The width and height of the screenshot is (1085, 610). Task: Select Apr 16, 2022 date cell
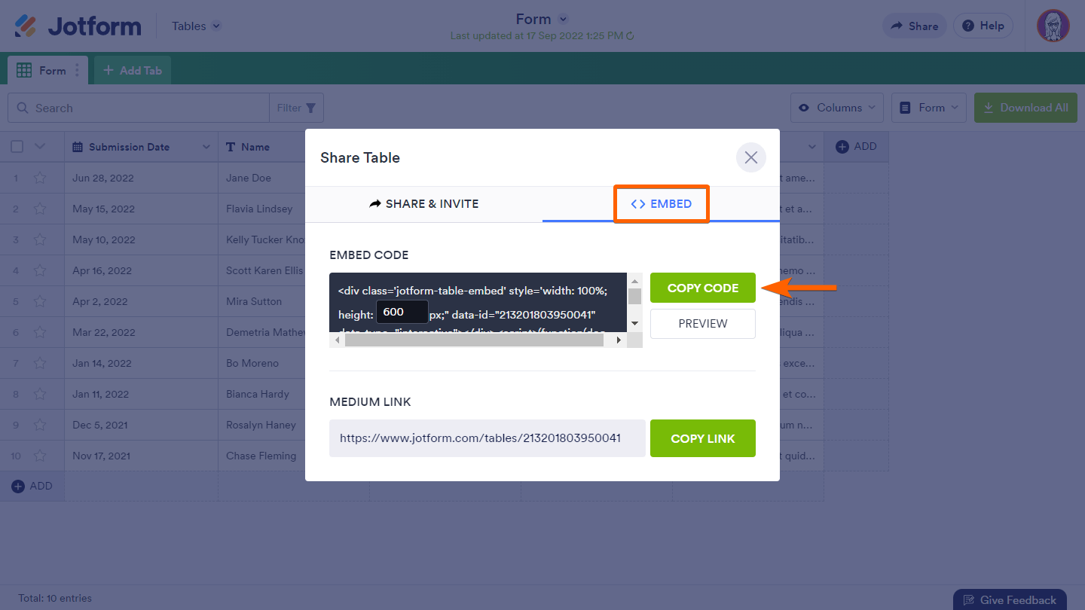click(x=142, y=270)
